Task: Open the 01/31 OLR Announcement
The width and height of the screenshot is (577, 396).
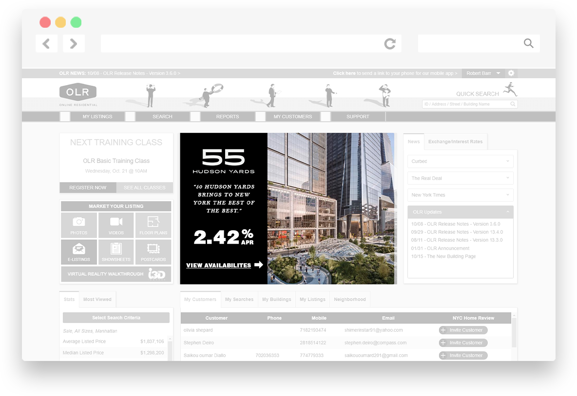Action: pos(440,248)
